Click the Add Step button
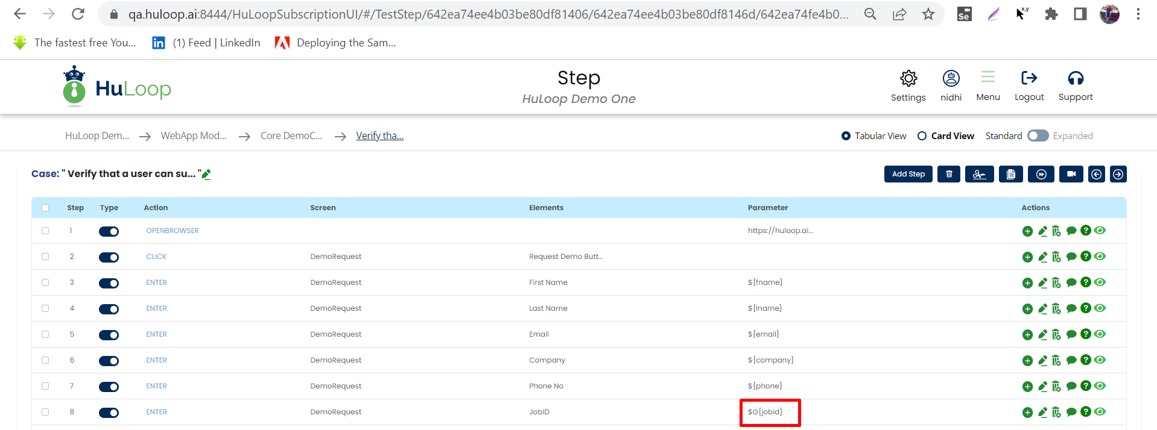 pos(908,174)
